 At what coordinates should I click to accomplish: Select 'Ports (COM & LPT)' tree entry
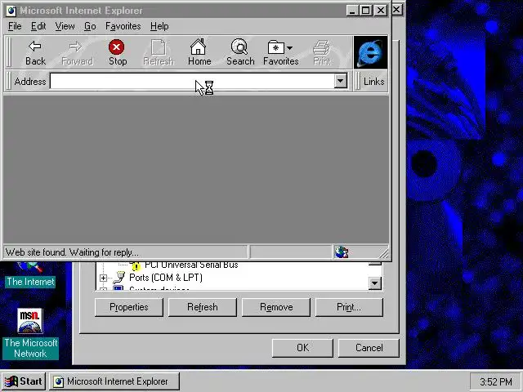pos(166,278)
